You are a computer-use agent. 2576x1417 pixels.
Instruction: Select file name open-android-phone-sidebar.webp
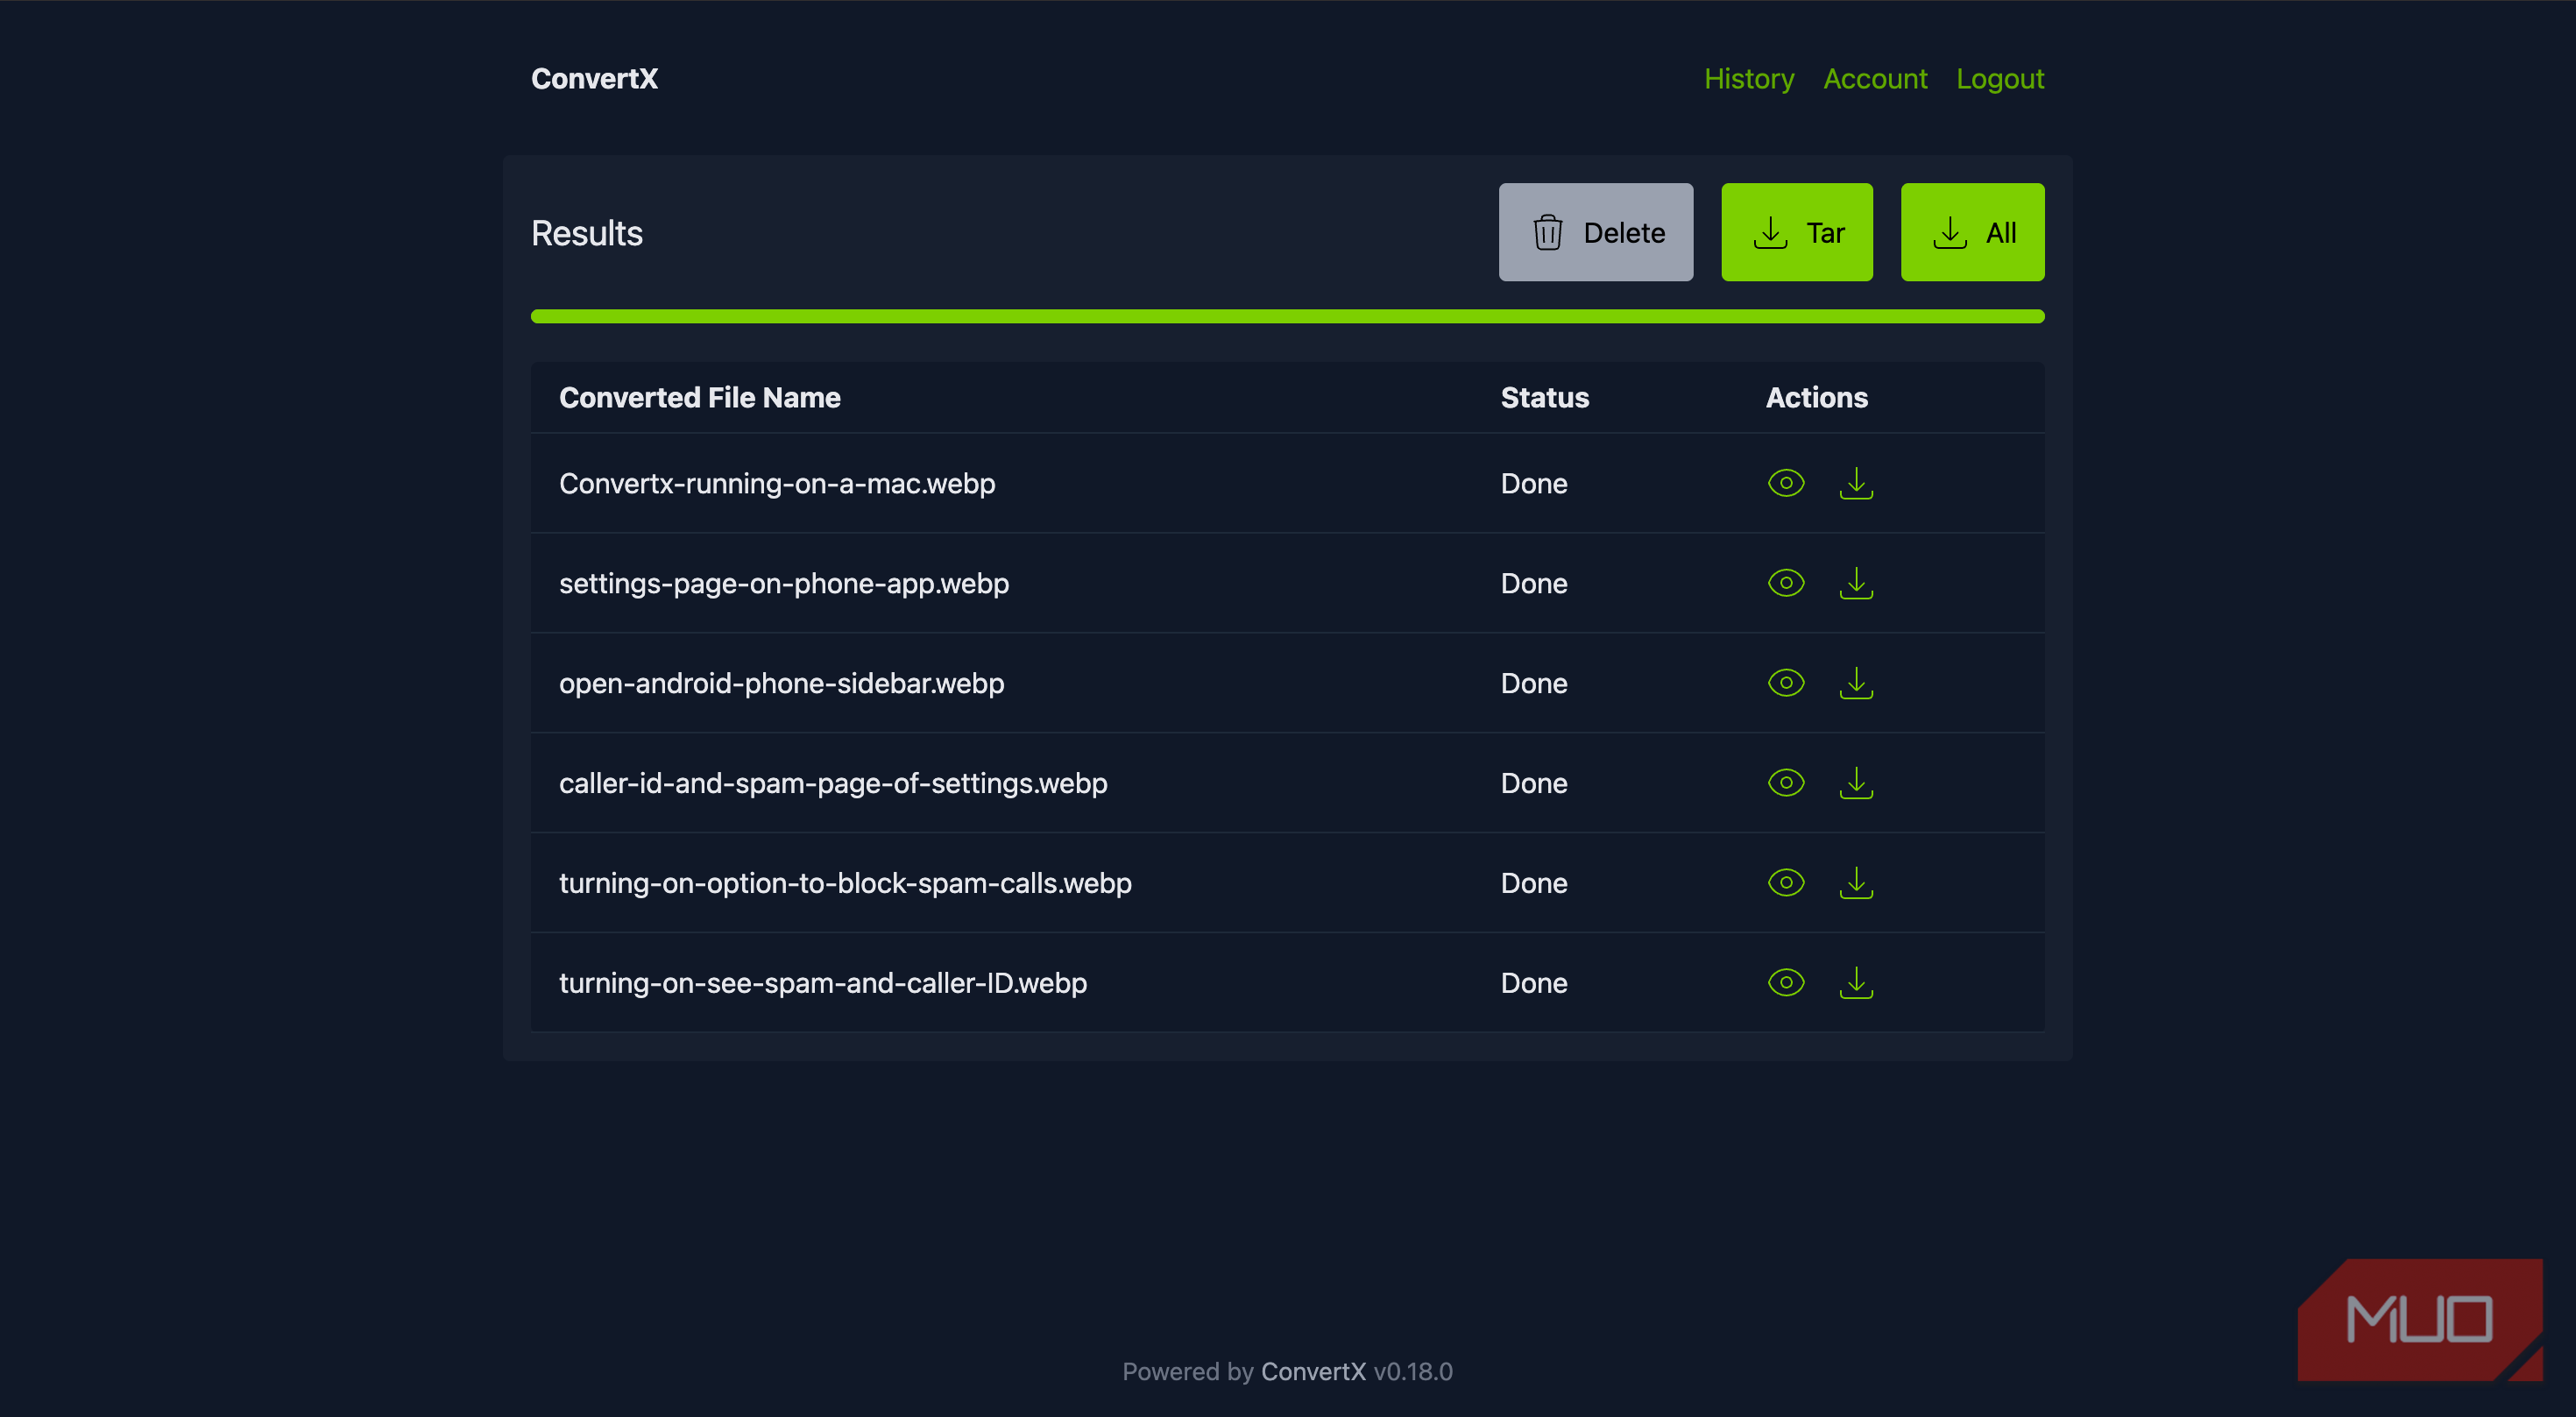click(781, 683)
